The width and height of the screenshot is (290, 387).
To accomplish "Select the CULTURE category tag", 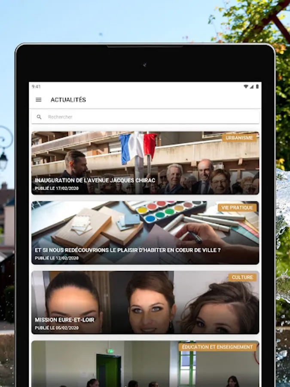I will (x=242, y=277).
